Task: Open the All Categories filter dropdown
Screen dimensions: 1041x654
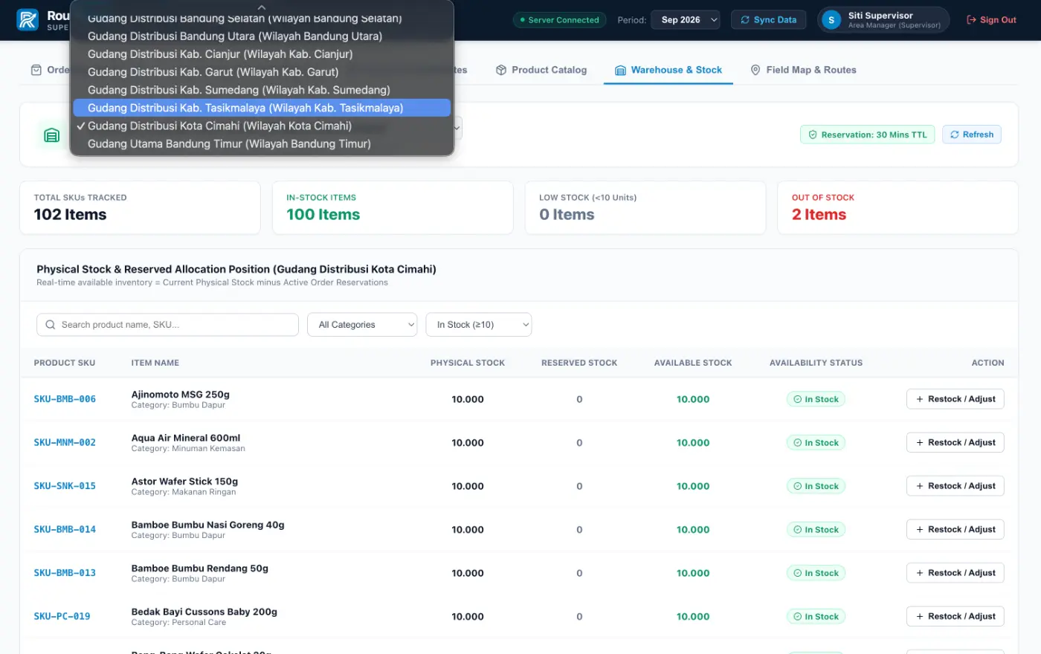Action: pyautogui.click(x=362, y=325)
